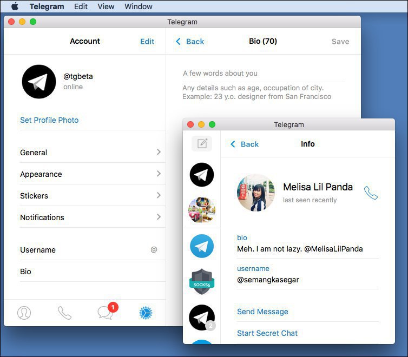Click Send Message link

coord(262,312)
